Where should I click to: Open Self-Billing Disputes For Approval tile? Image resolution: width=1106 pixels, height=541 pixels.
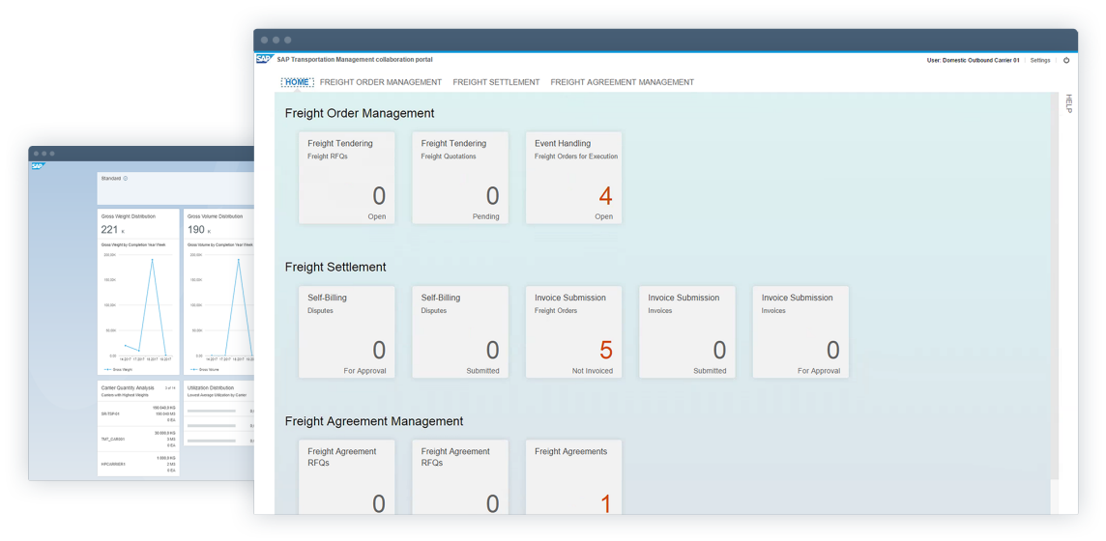pos(346,331)
